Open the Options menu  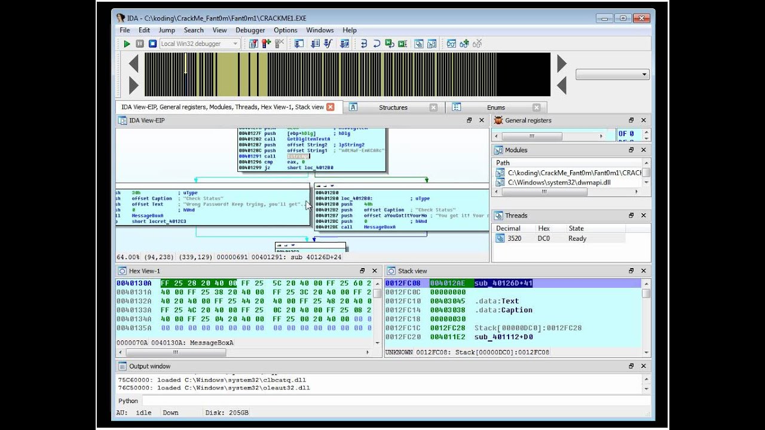pos(286,30)
